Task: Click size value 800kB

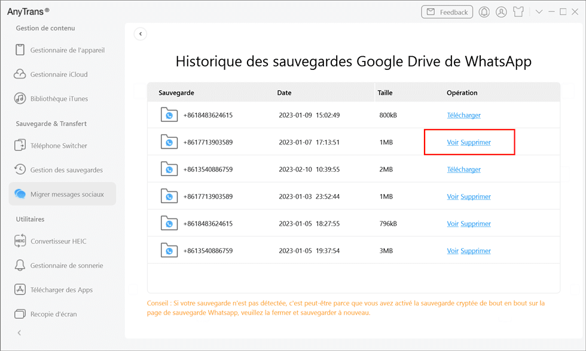Action: (388, 115)
